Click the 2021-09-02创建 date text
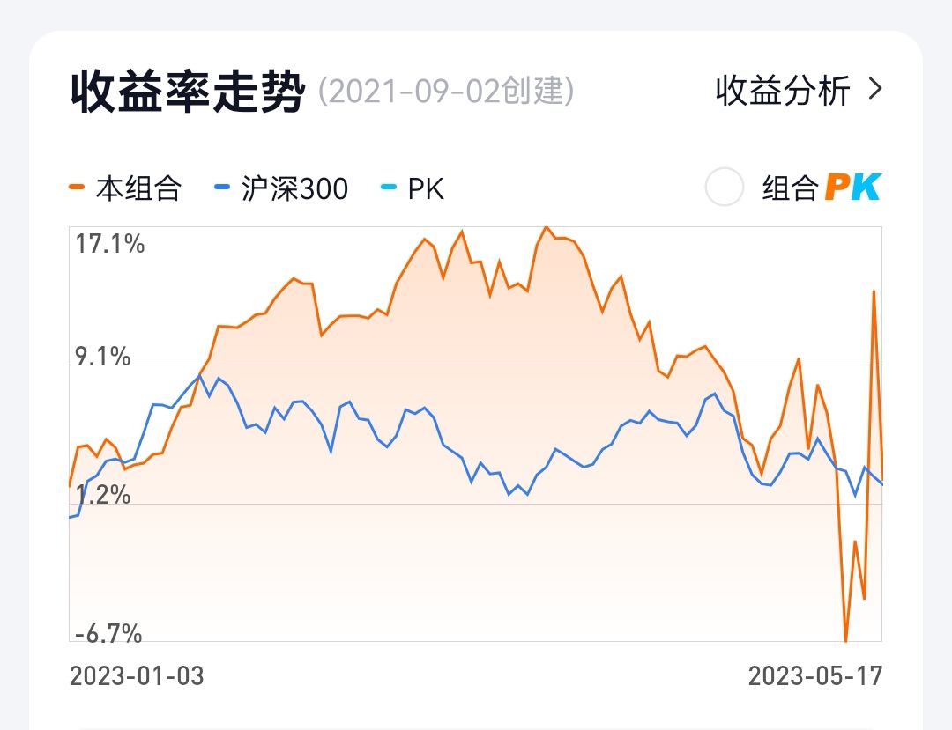This screenshot has width=952, height=730. pyautogui.click(x=446, y=91)
